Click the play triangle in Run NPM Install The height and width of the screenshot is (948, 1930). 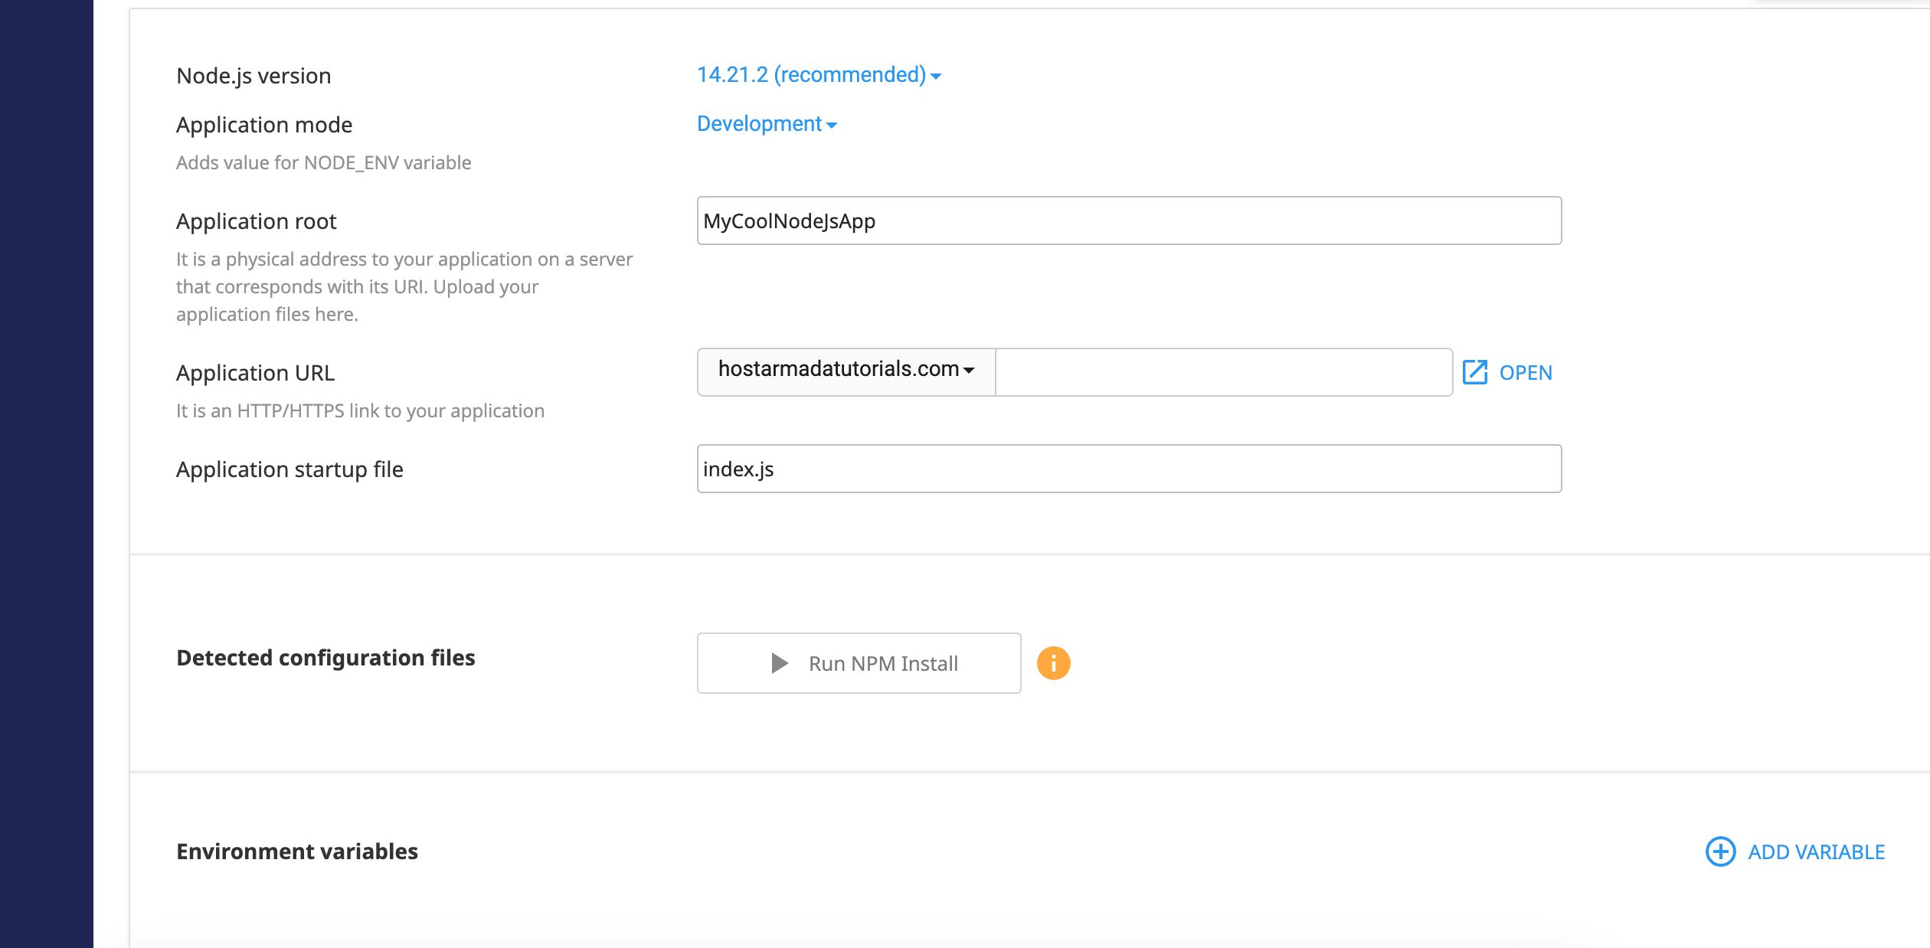(x=779, y=663)
